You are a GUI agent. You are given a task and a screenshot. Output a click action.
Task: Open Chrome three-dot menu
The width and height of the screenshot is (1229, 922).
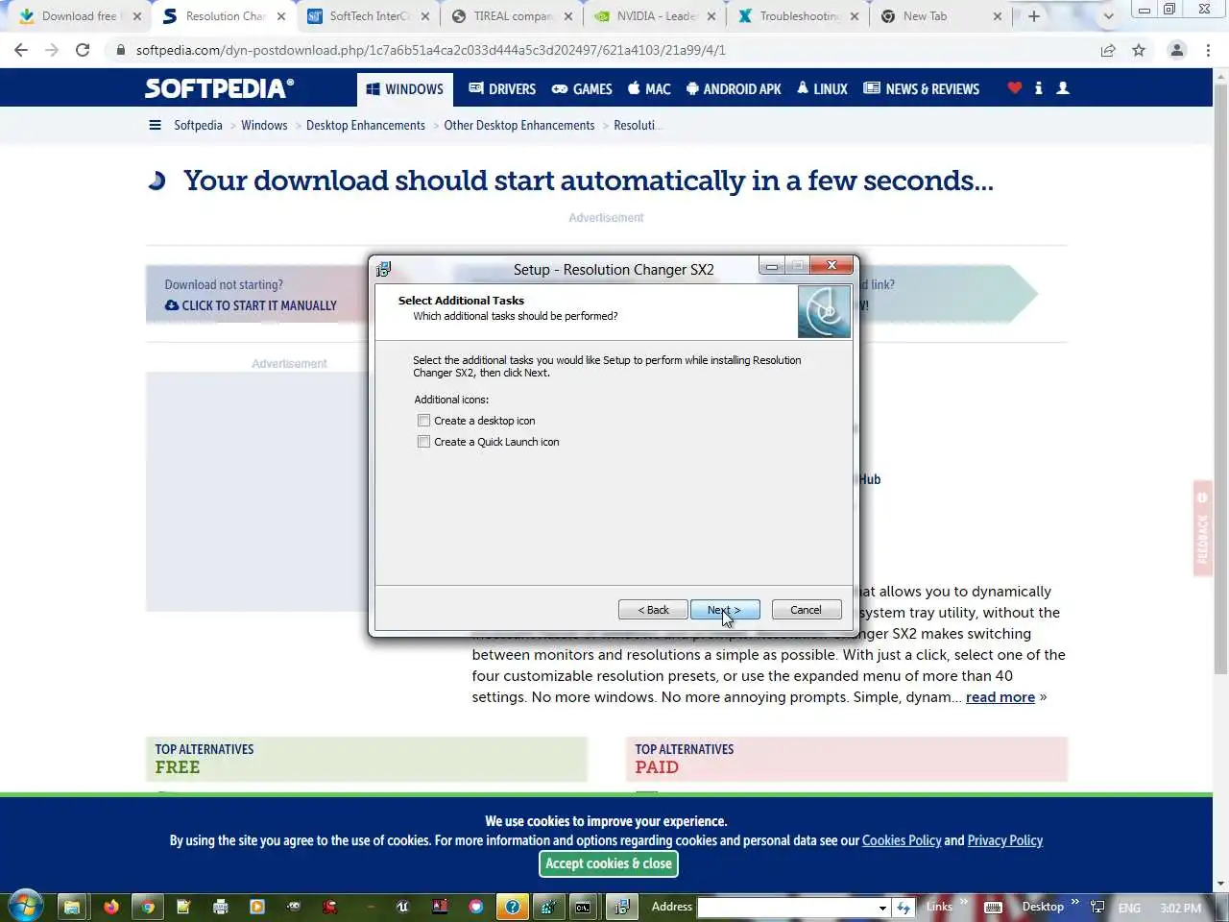[1208, 50]
